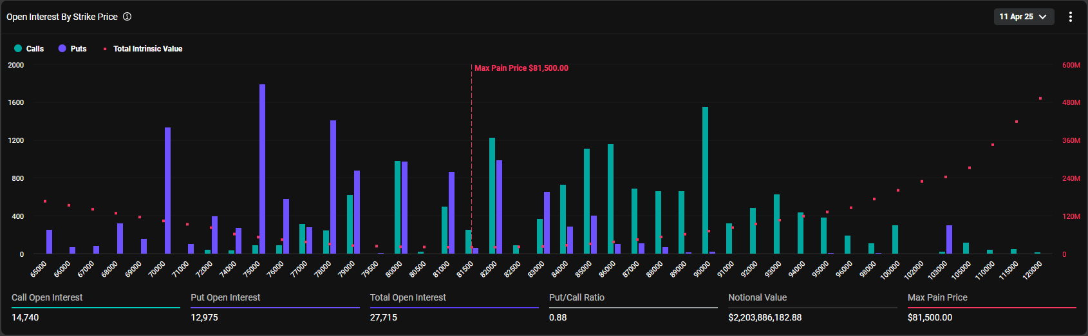The width and height of the screenshot is (1088, 336).
Task: Toggle the Calls legend series
Action: click(x=35, y=49)
